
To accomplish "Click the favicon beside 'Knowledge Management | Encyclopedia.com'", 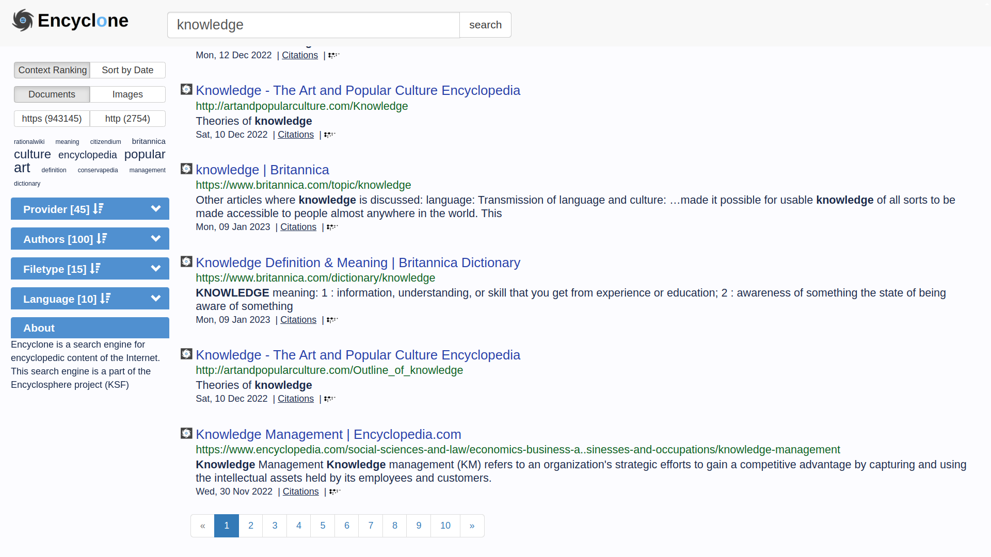I will pos(186,433).
